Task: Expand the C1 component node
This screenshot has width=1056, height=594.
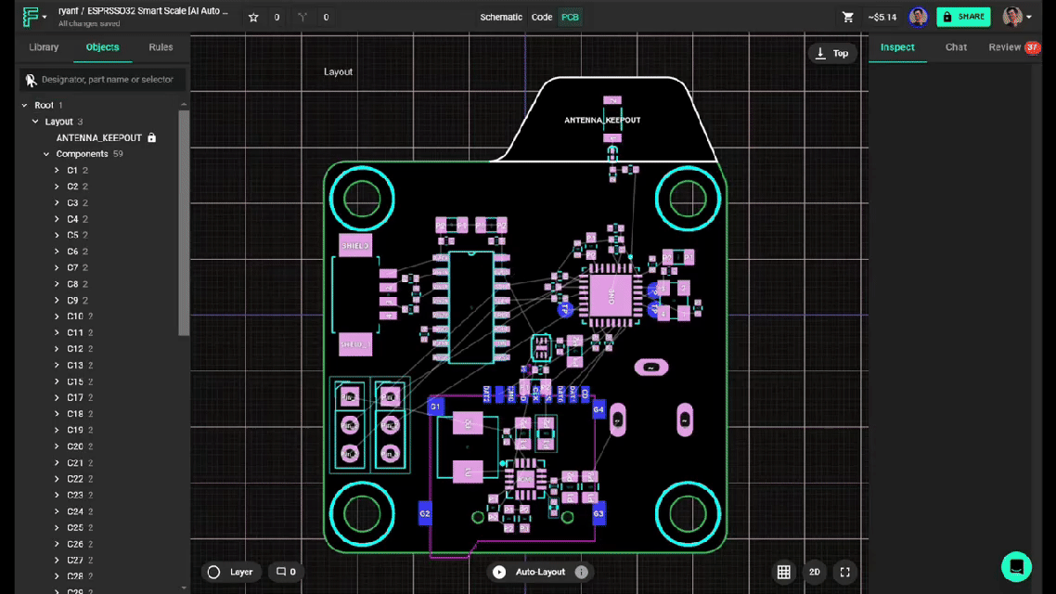Action: pos(58,171)
